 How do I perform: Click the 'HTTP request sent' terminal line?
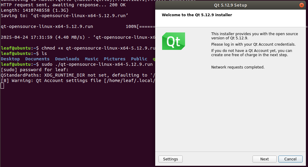(63, 5)
